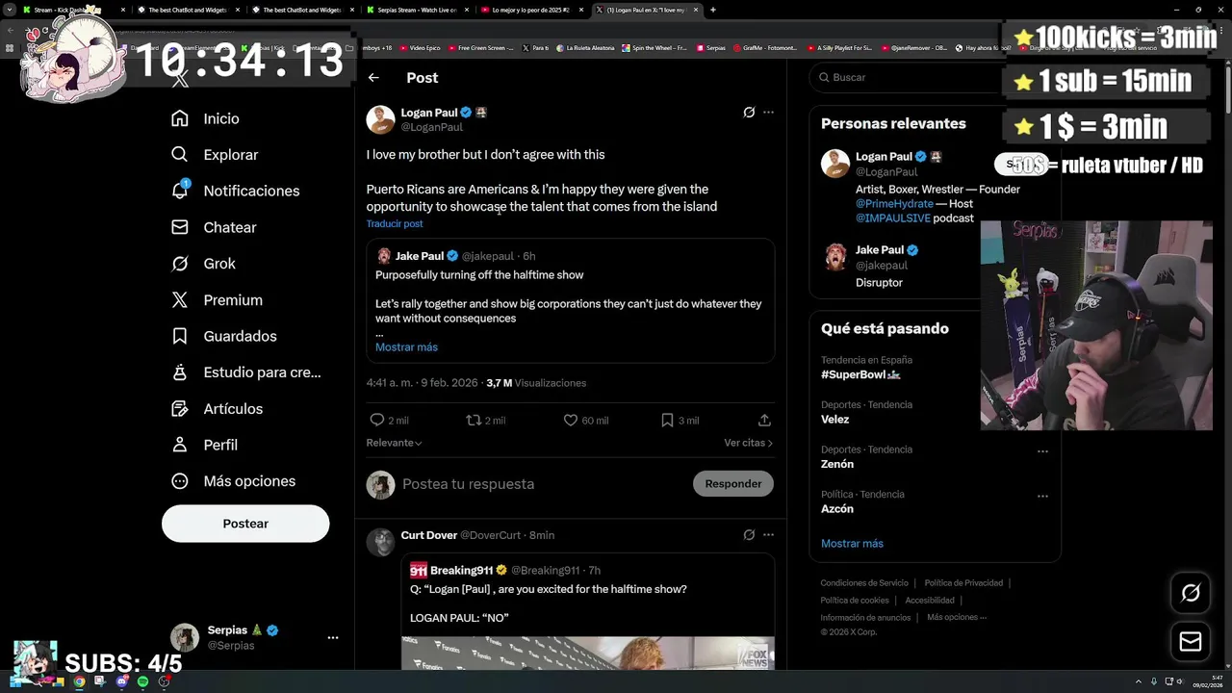Click Política de Privacidad footer link
The image size is (1232, 693).
pos(963,583)
